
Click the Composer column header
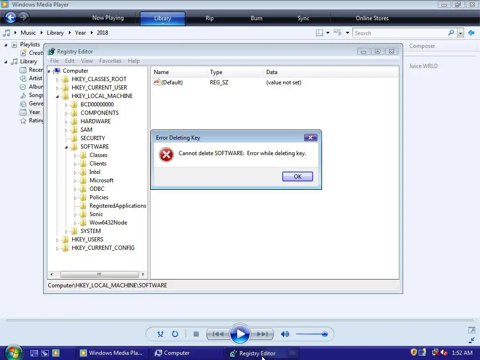click(x=422, y=46)
